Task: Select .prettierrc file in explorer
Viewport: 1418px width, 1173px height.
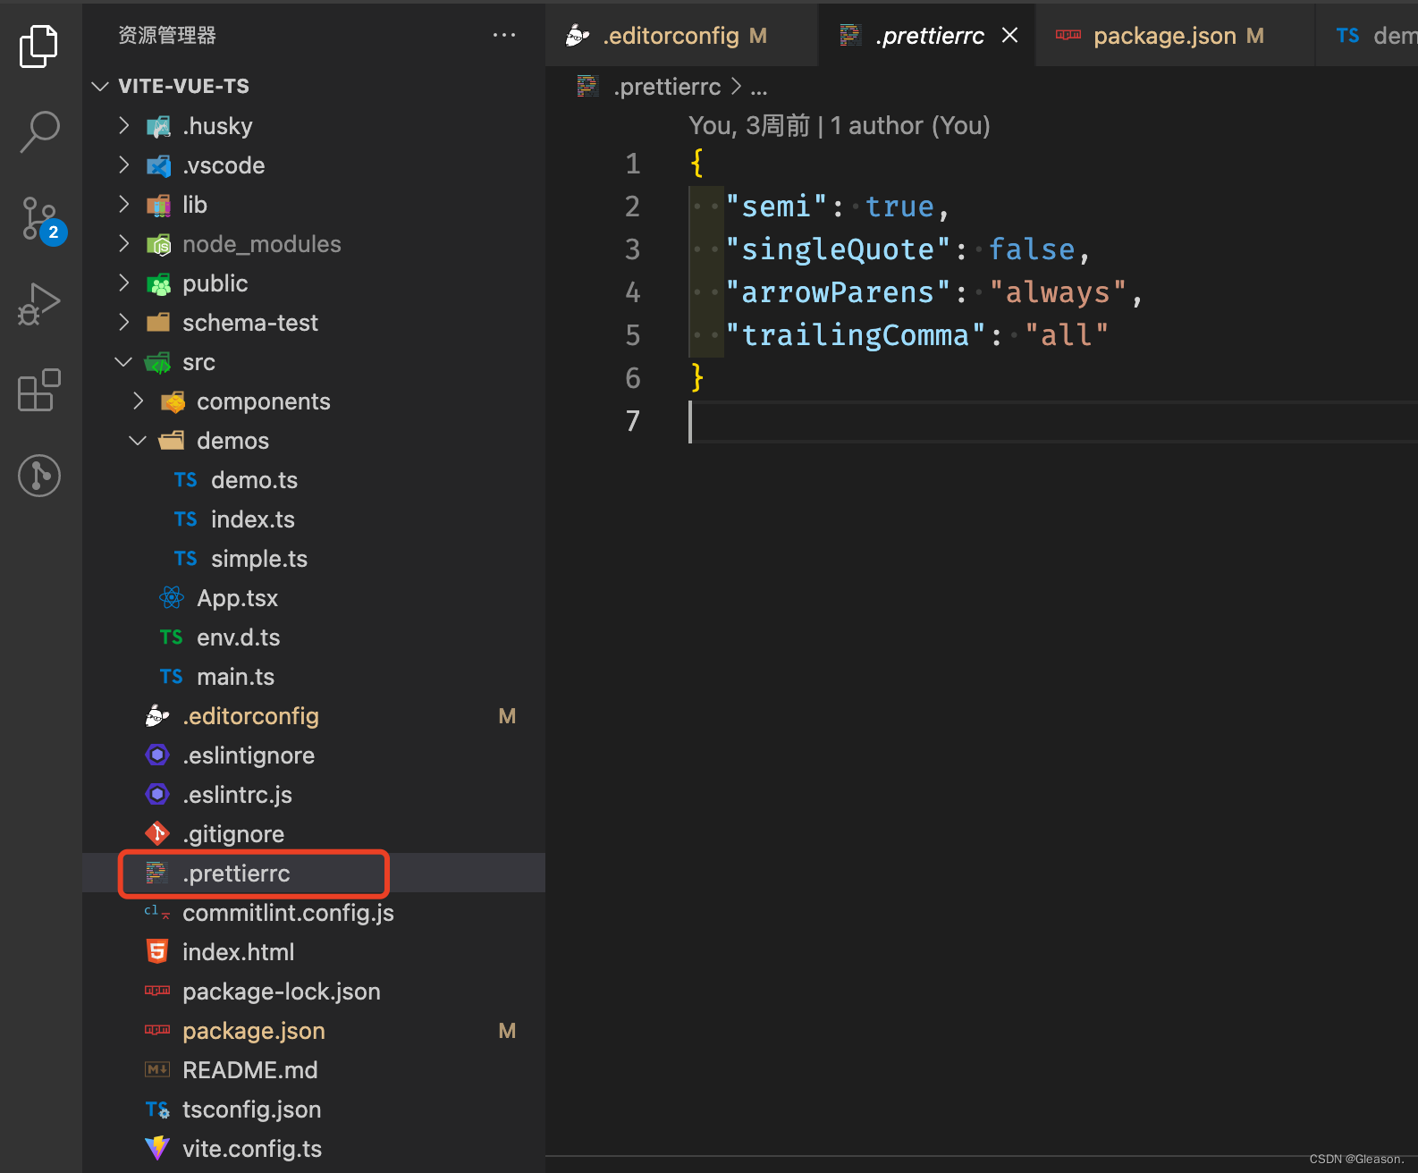Action: click(x=314, y=873)
